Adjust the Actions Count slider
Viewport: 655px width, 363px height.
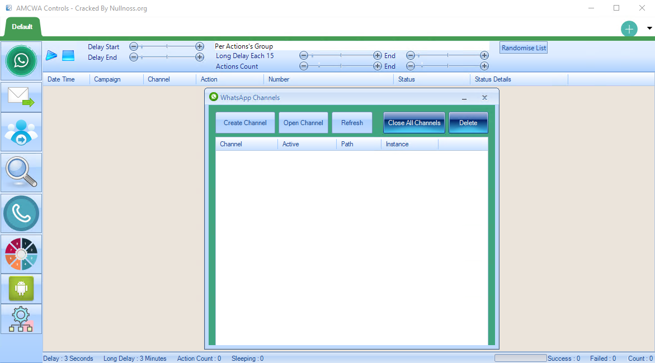(x=341, y=66)
